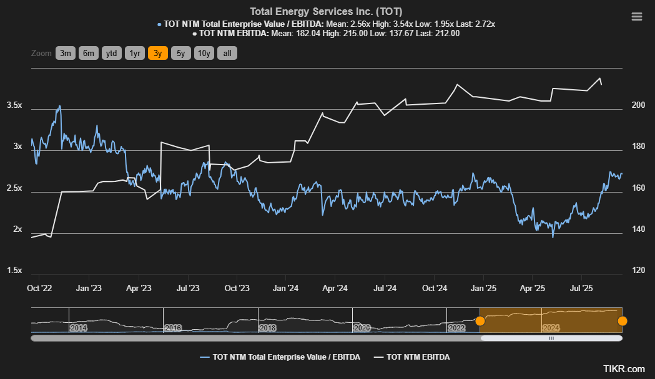The width and height of the screenshot is (655, 379).
Task: Toggle TOT NTM Total Enterprise Value / EBITDA legend series
Action: (280, 357)
